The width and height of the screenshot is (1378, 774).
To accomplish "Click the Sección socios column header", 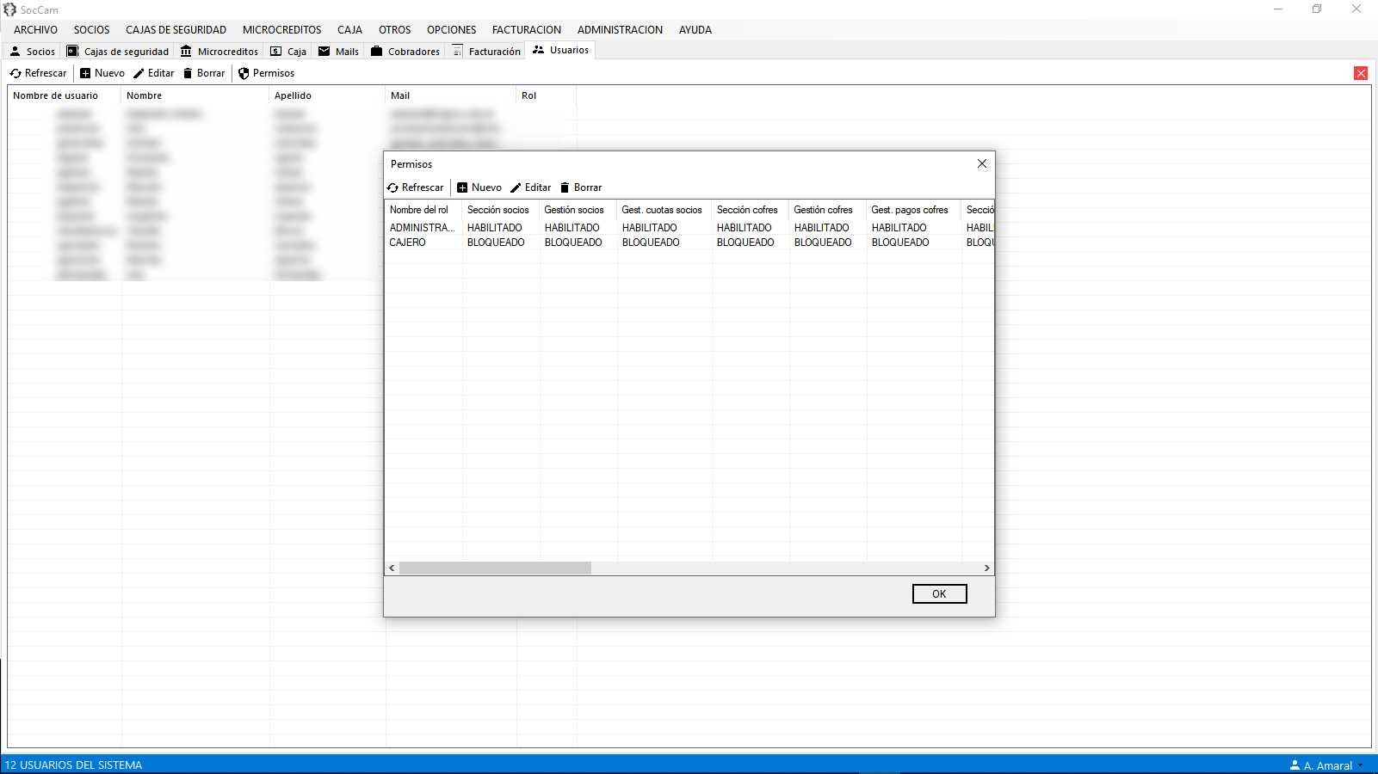I will (x=501, y=210).
